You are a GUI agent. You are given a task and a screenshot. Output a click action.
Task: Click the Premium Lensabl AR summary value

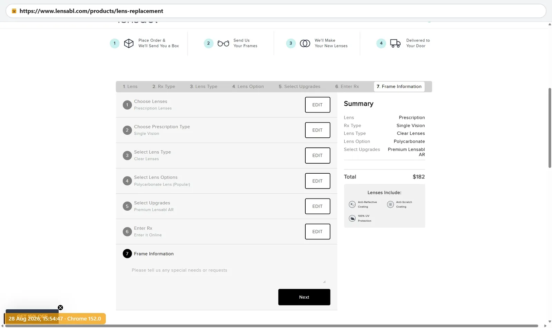(x=406, y=152)
